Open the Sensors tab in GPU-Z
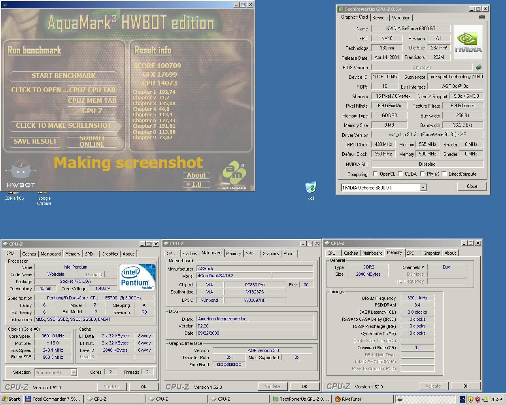This screenshot has height=405, width=506. [x=380, y=17]
